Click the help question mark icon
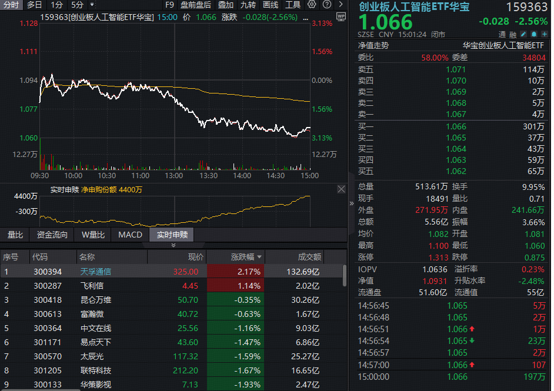The height and width of the screenshot is (391, 554). 326,5
